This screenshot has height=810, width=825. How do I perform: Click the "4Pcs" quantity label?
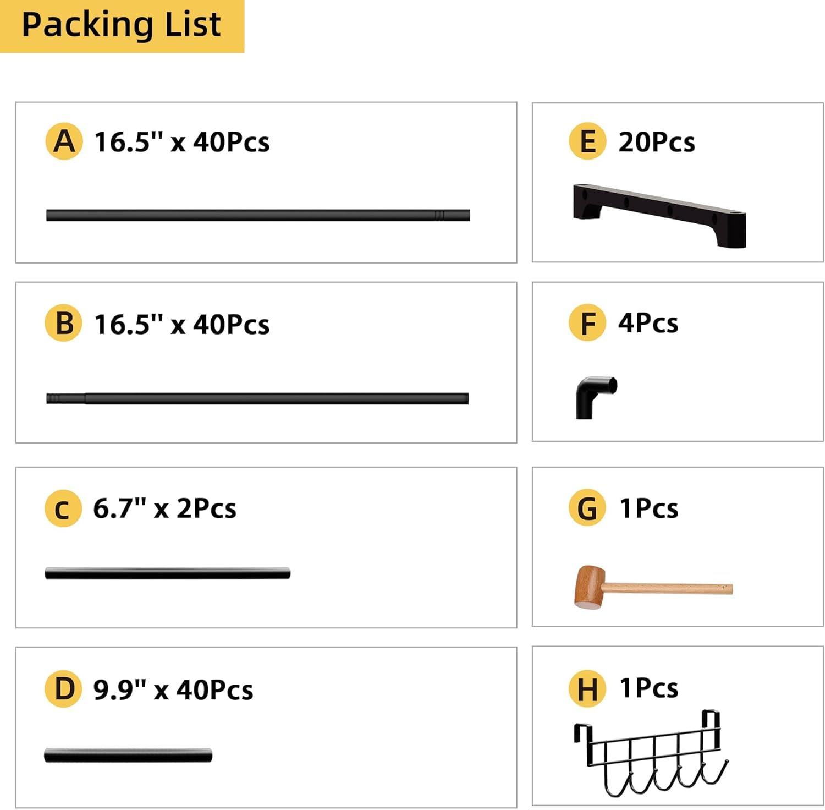648,323
